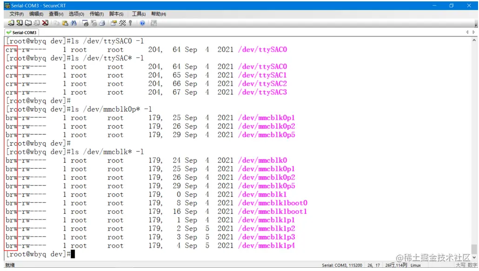Minimize the SecureCRT window

[x=434, y=6]
